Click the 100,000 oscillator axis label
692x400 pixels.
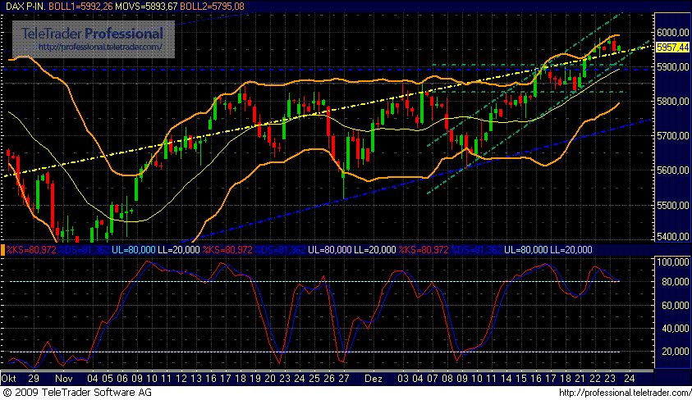click(672, 261)
